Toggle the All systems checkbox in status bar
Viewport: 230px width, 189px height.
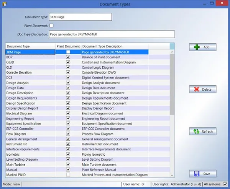tap(225, 184)
